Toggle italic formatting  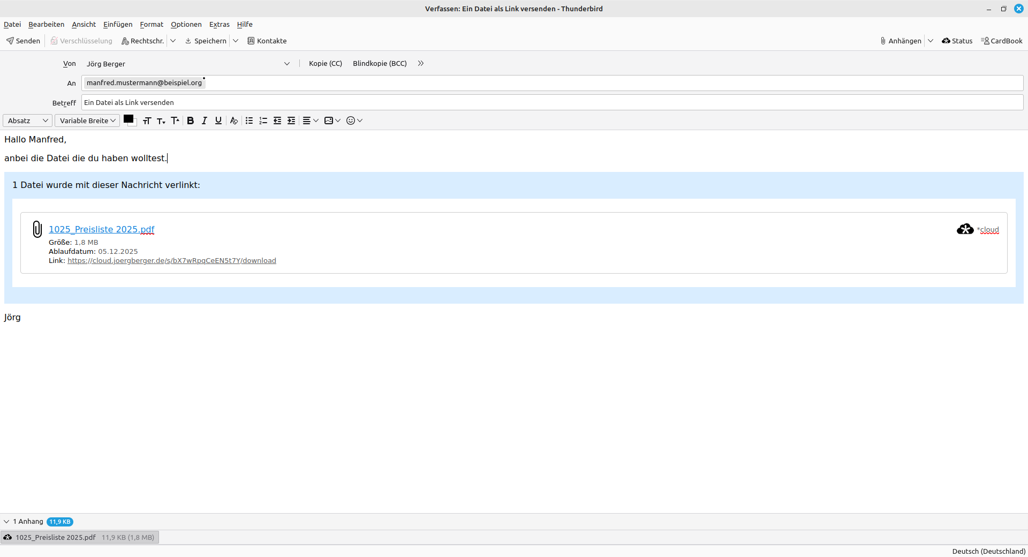click(204, 121)
